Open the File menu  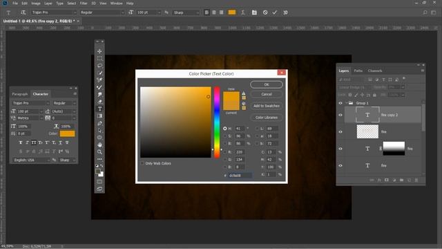pos(15,3)
